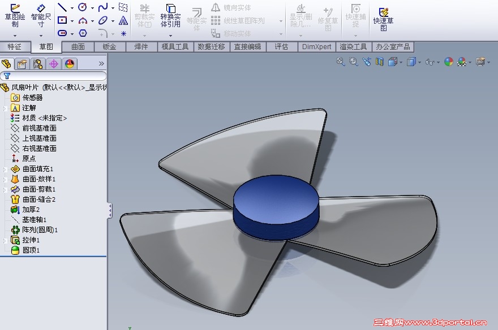Open the 草图绘制 dropdown arrow
The width and height of the screenshot is (498, 330).
pyautogui.click(x=15, y=36)
